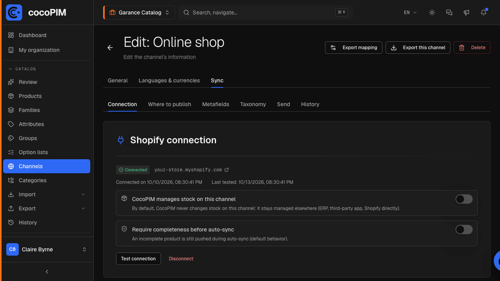The image size is (500, 281).
Task: Enable CocoPIM manages stock toggle
Action: (x=464, y=199)
